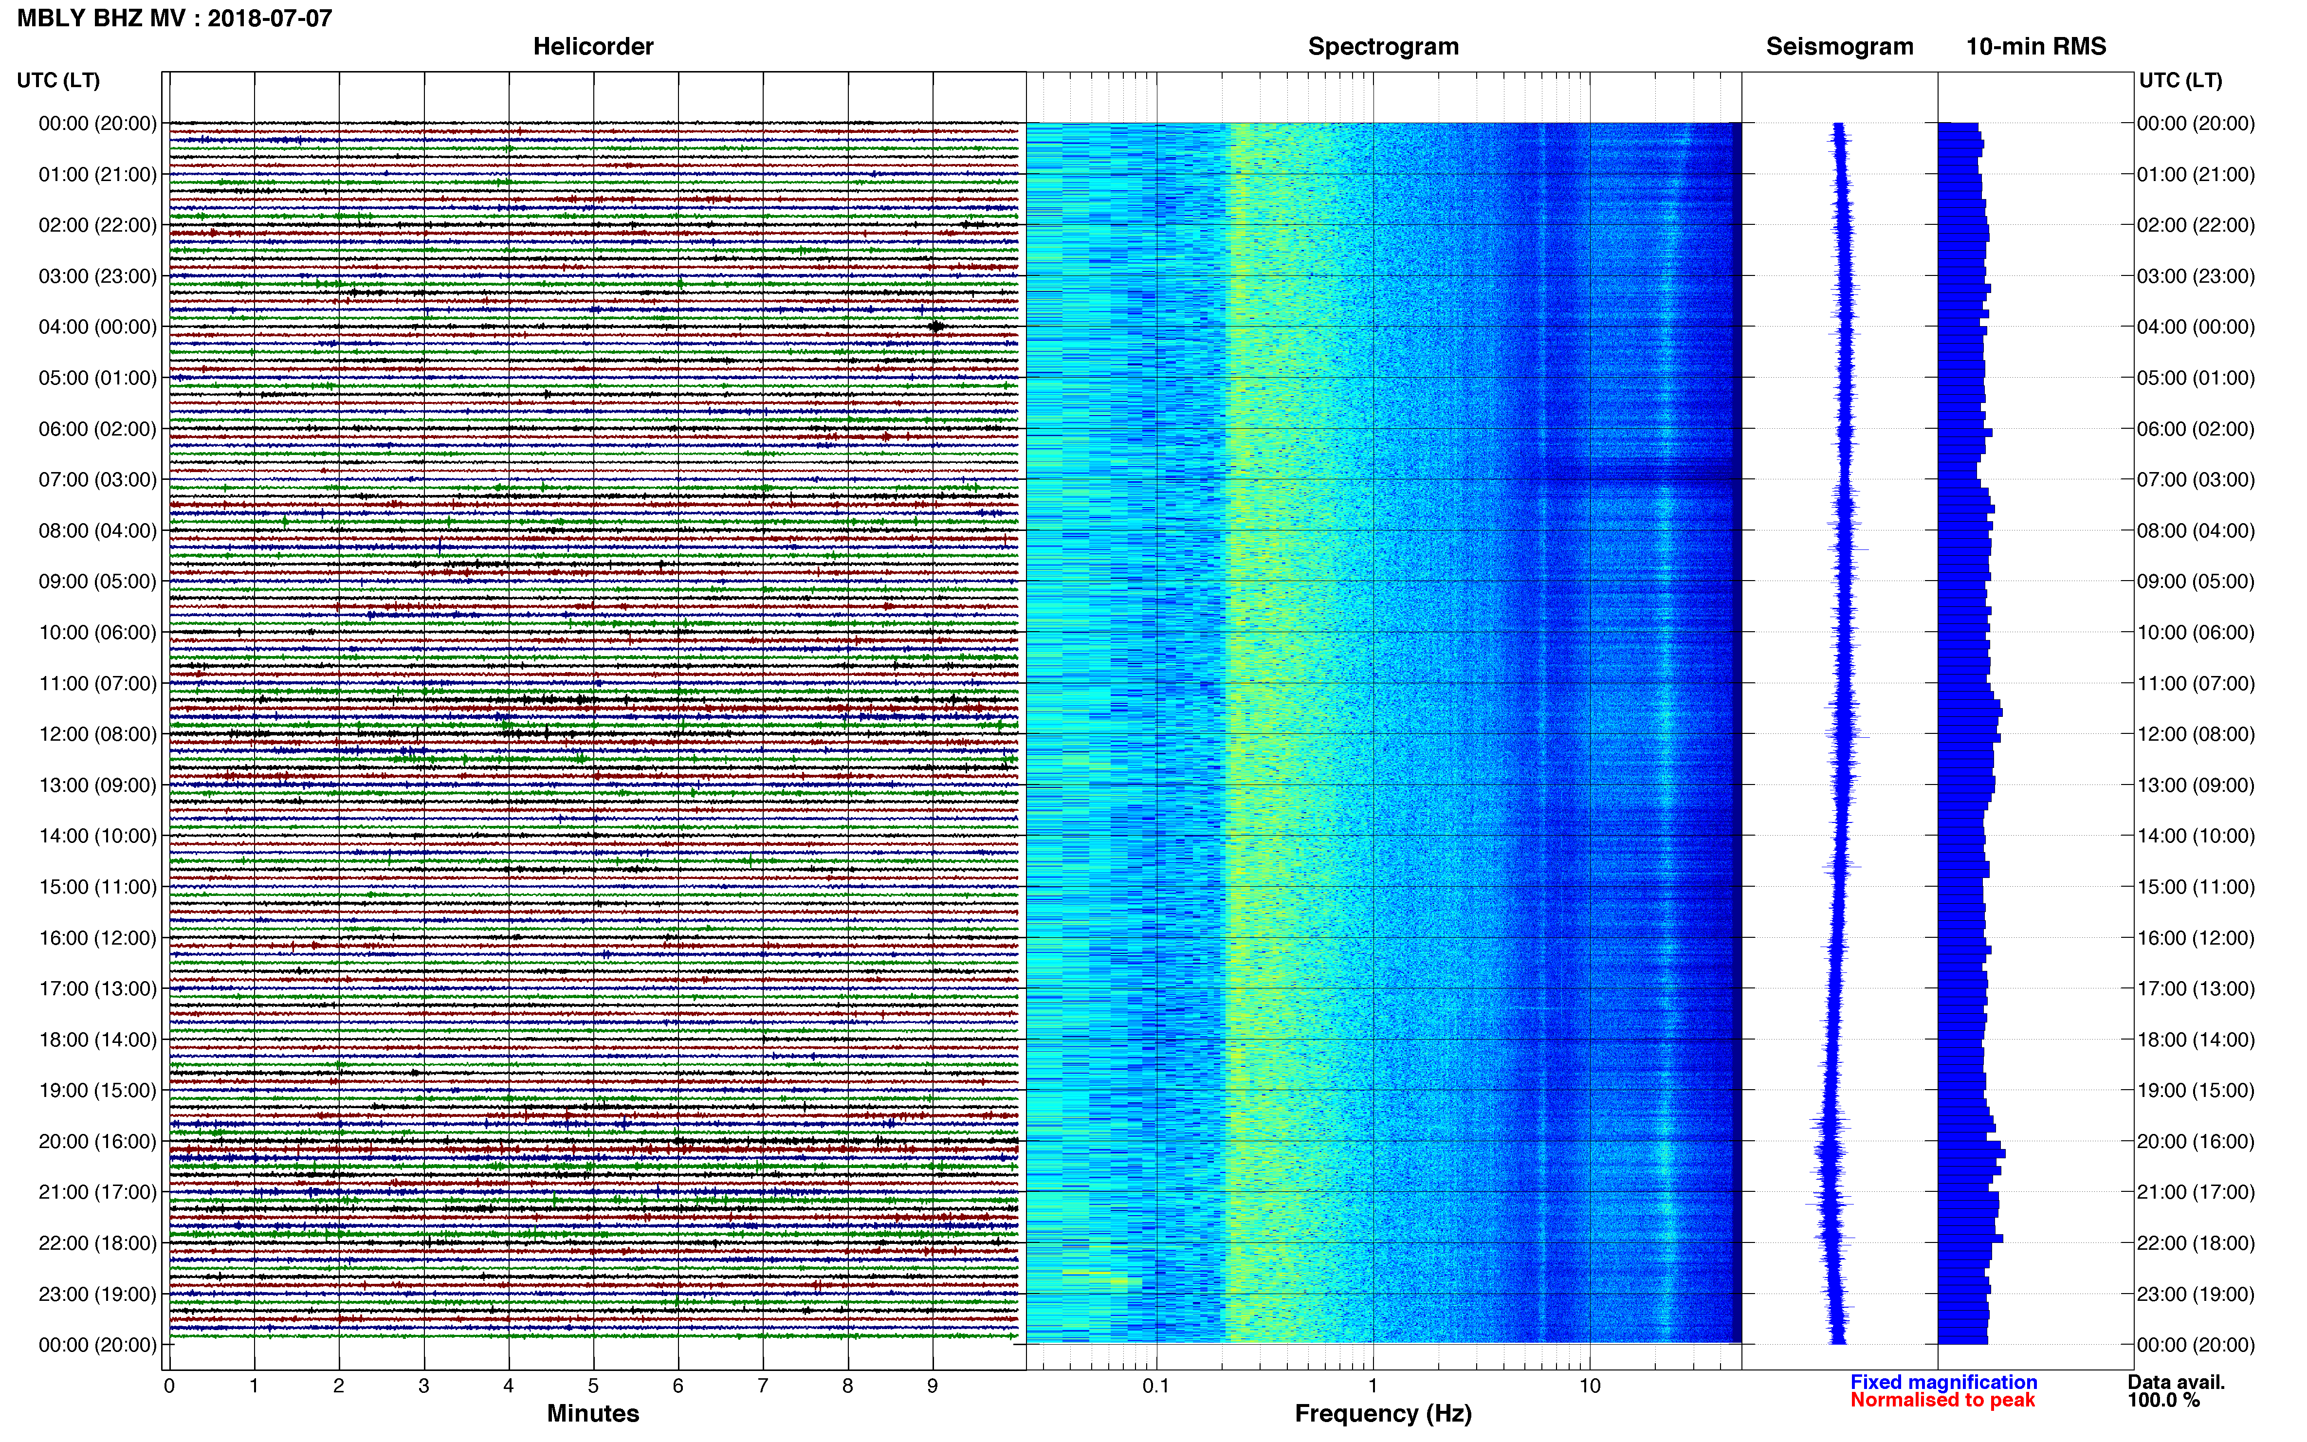
Task: Click minute tick label 5 on helicorder
Action: 593,1386
